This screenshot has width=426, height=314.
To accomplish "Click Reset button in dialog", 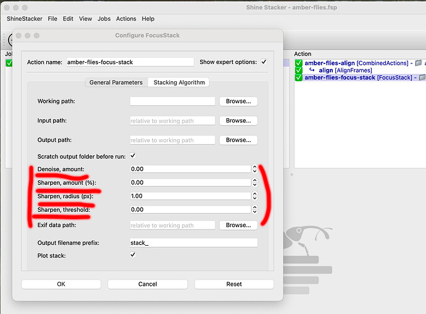I will coord(233,284).
